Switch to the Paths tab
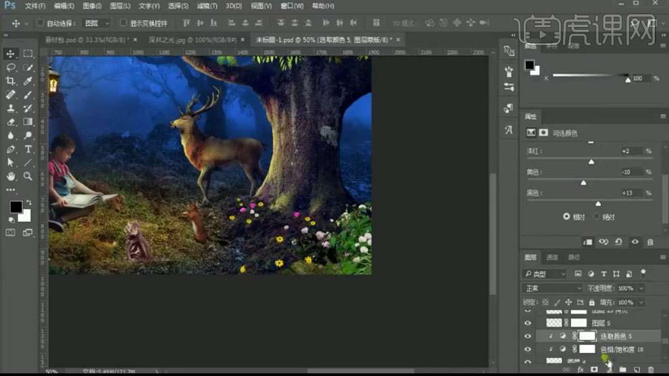This screenshot has height=376, width=669. coord(574,257)
